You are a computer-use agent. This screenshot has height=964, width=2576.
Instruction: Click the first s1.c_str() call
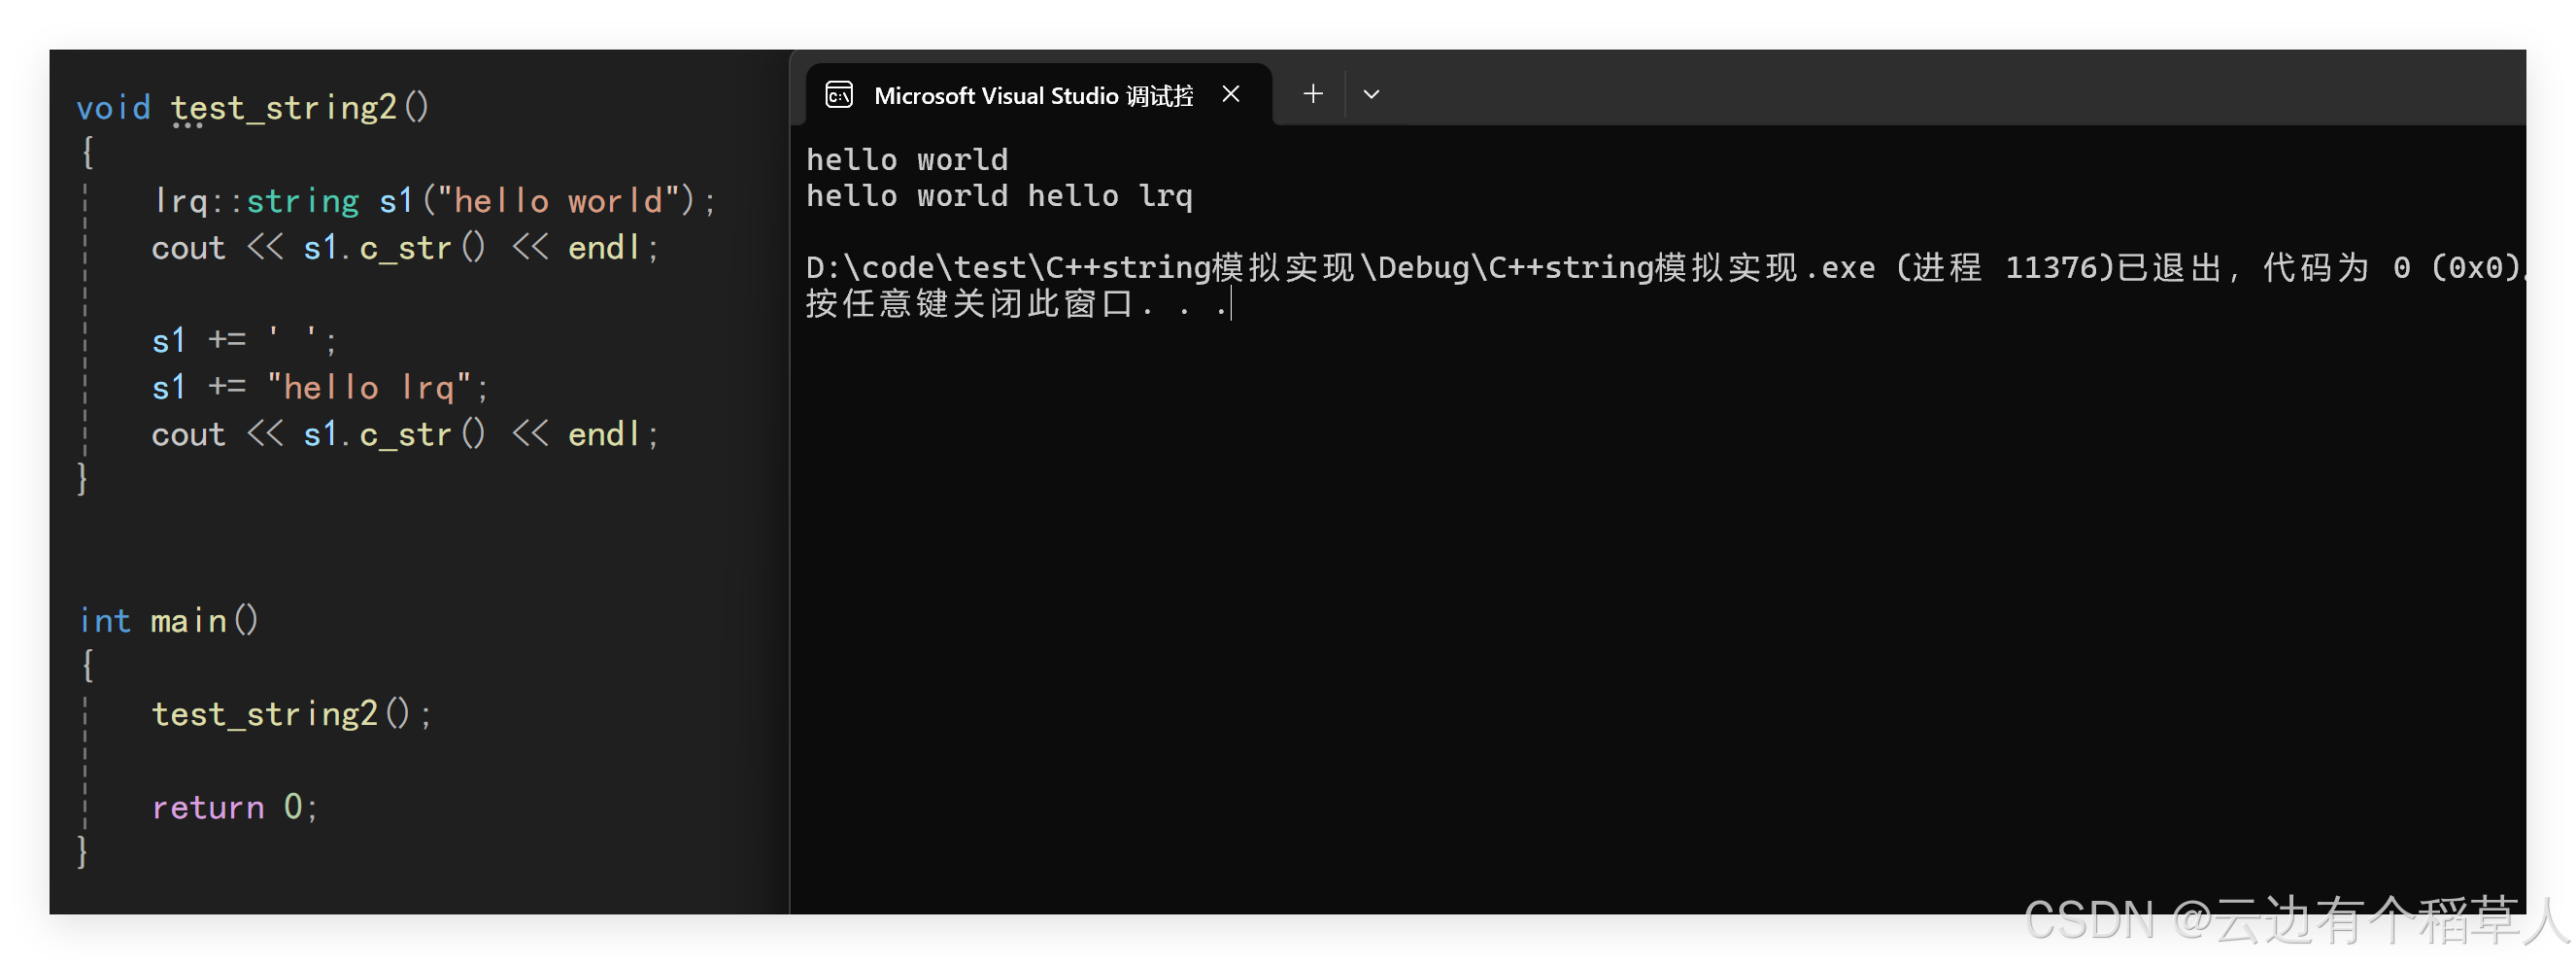(x=394, y=248)
